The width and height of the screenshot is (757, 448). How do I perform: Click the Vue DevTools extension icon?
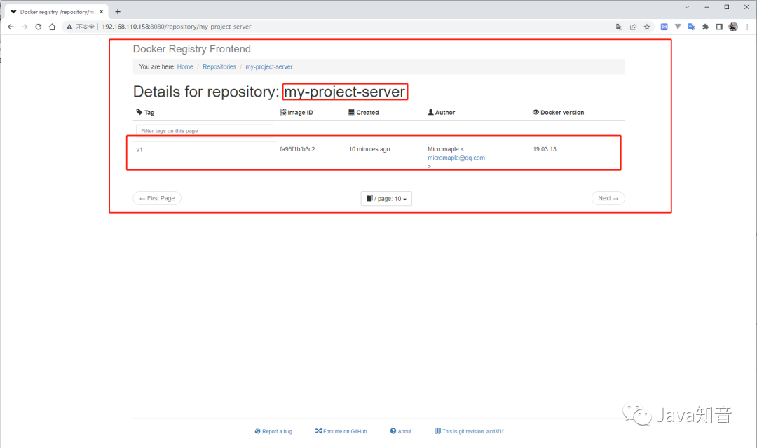(x=679, y=27)
